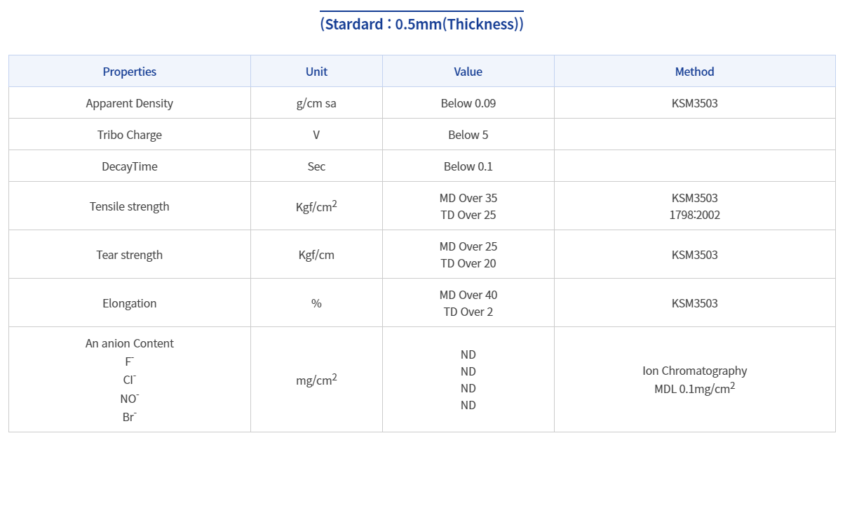Viewport: 845px width, 511px height.
Task: Click the Below 0.1 value cell
Action: [468, 166]
